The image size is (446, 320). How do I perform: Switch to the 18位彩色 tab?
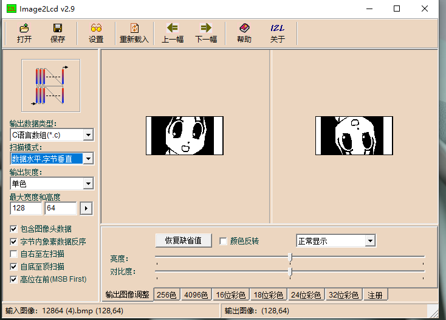269,295
